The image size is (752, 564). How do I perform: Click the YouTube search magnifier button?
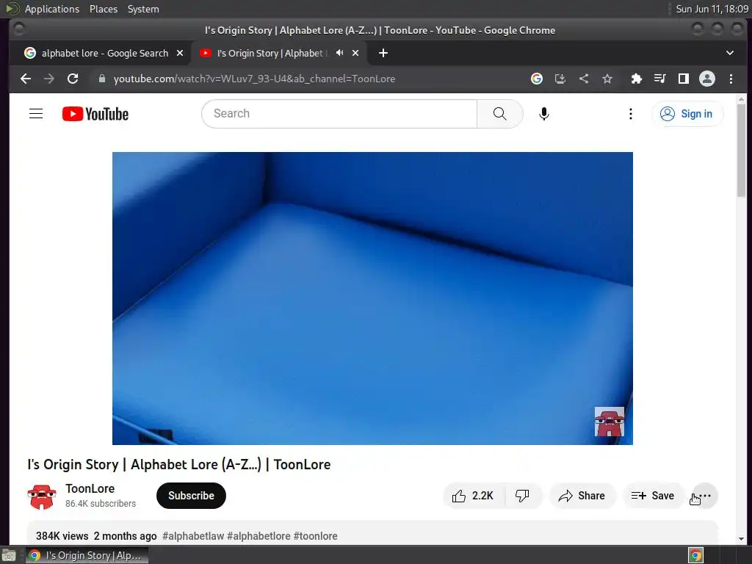coord(499,114)
